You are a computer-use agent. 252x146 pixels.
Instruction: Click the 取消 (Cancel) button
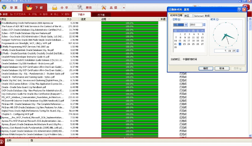(x=222, y=69)
